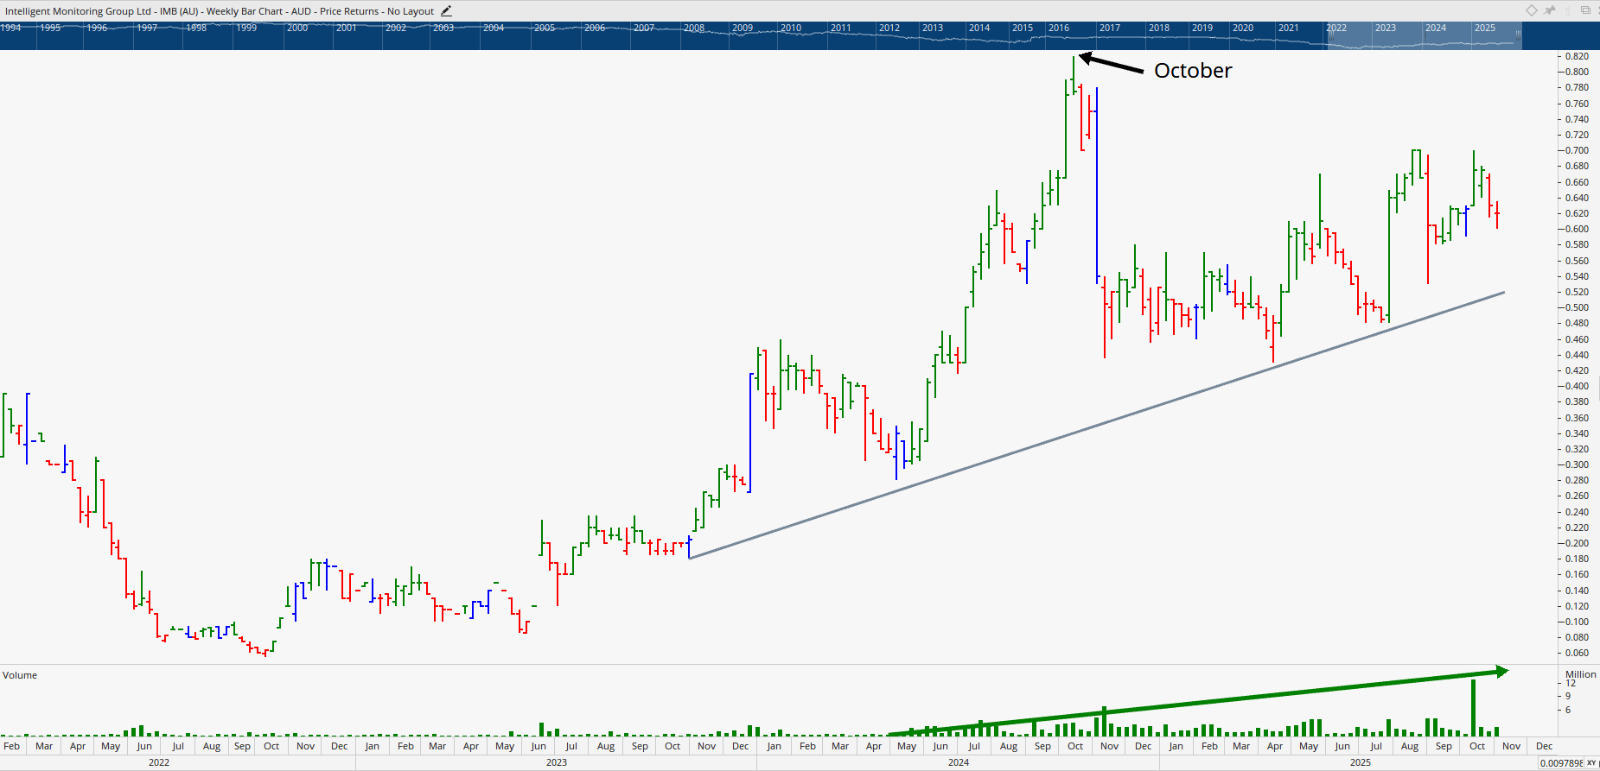Click the Volume pane label
This screenshot has width=1600, height=771.
click(20, 675)
